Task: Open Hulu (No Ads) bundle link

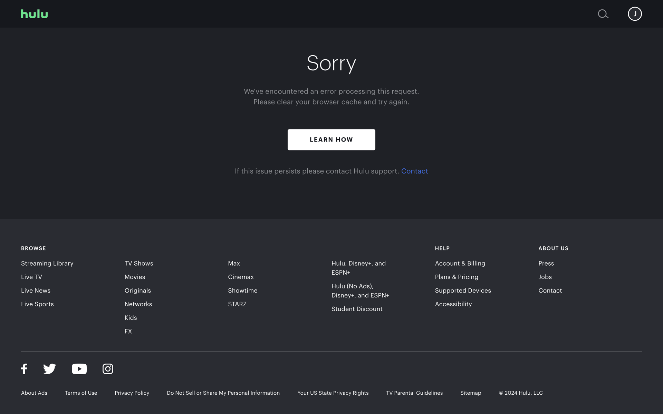Action: coord(360,291)
